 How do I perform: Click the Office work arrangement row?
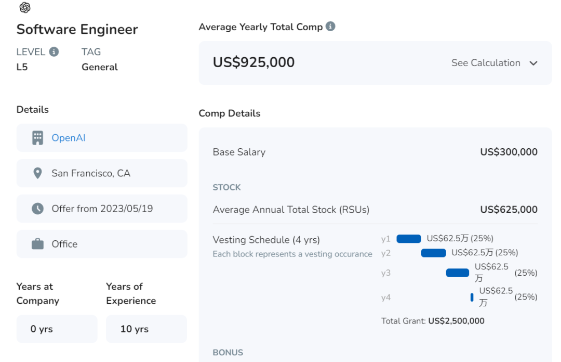(102, 244)
